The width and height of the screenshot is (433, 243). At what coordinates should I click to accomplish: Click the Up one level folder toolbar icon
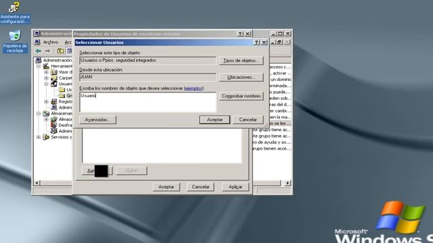(x=60, y=51)
